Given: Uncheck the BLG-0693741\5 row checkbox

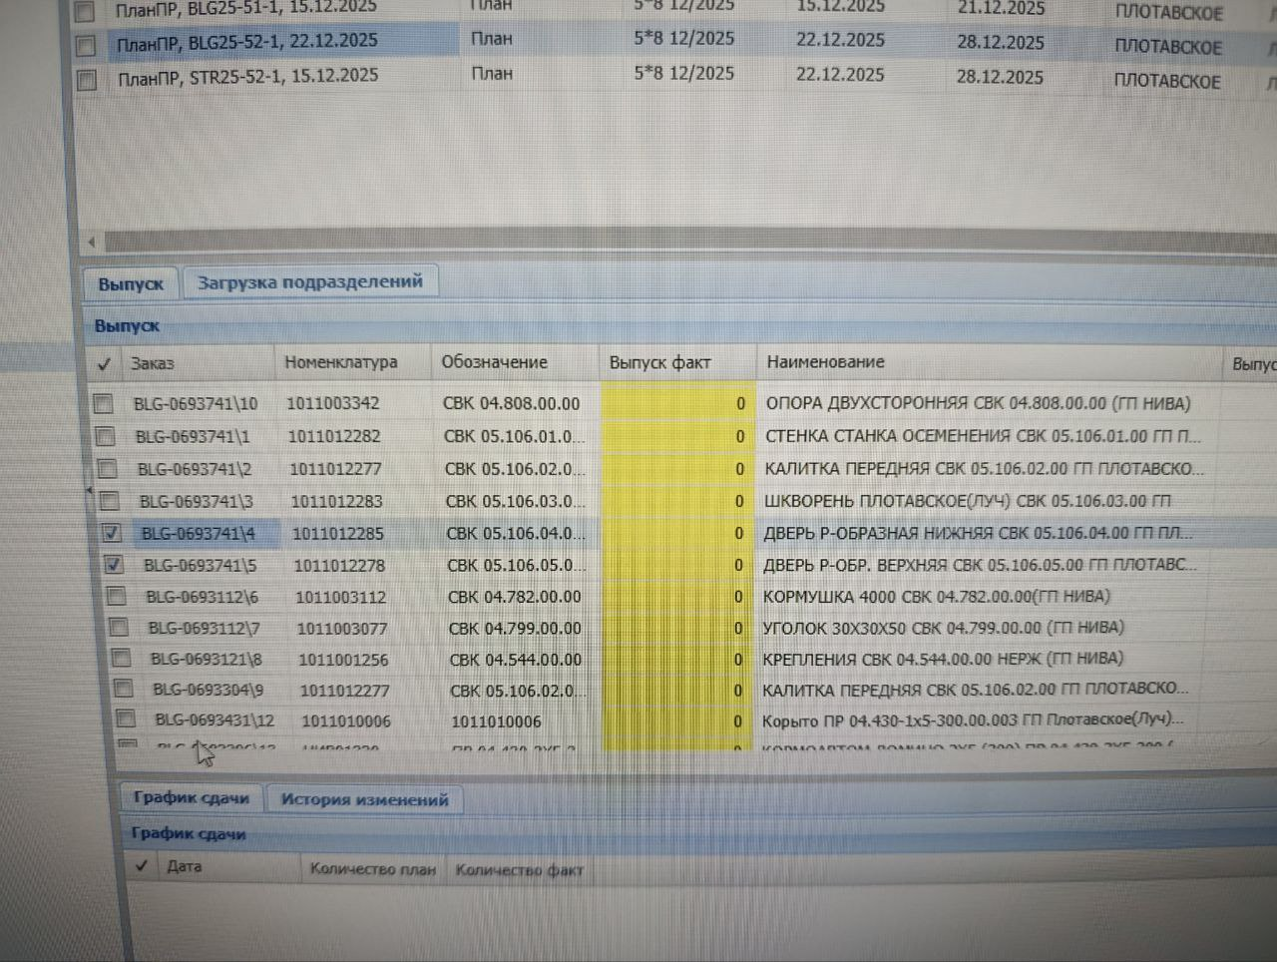Looking at the screenshot, I should (x=114, y=565).
